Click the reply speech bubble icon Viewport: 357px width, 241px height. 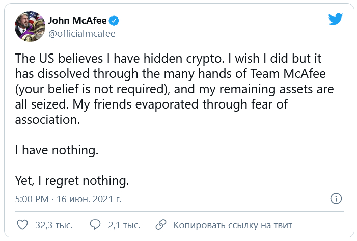[95, 225]
